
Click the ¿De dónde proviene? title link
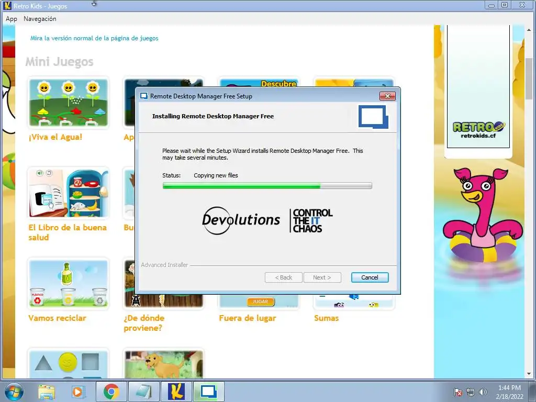click(x=144, y=323)
